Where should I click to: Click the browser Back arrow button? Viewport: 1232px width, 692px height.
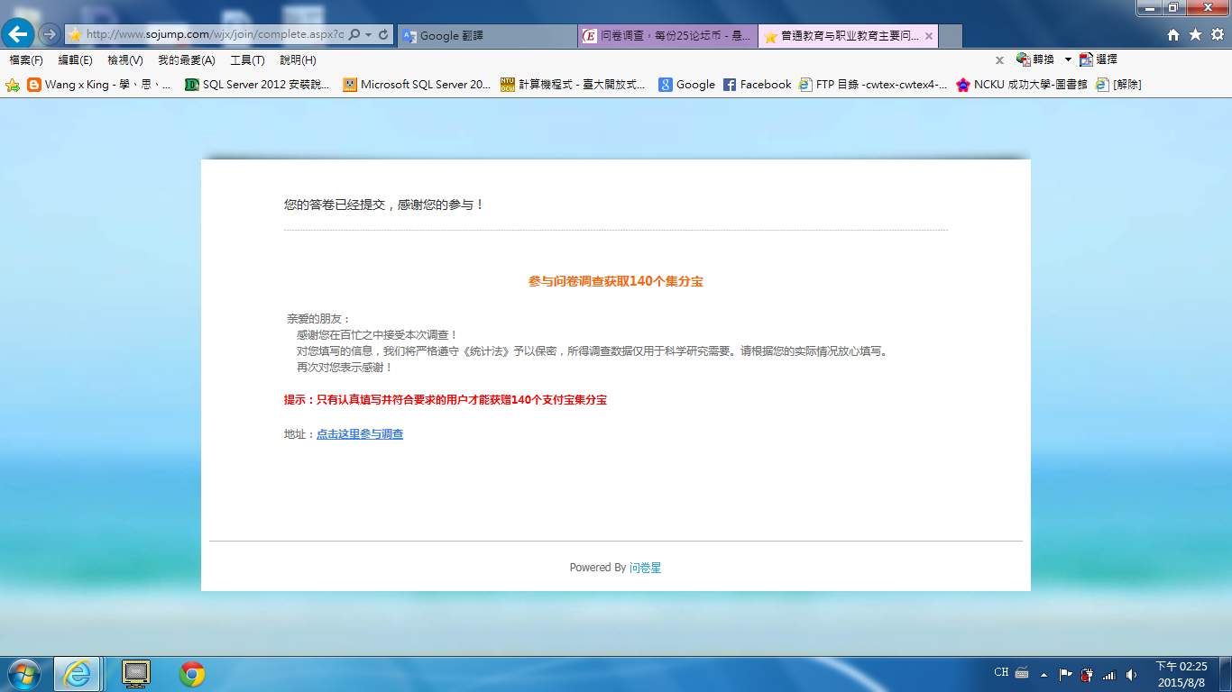(x=19, y=34)
